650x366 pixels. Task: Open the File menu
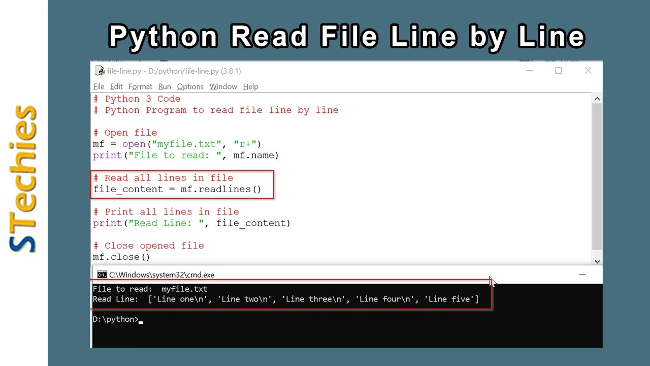99,86
